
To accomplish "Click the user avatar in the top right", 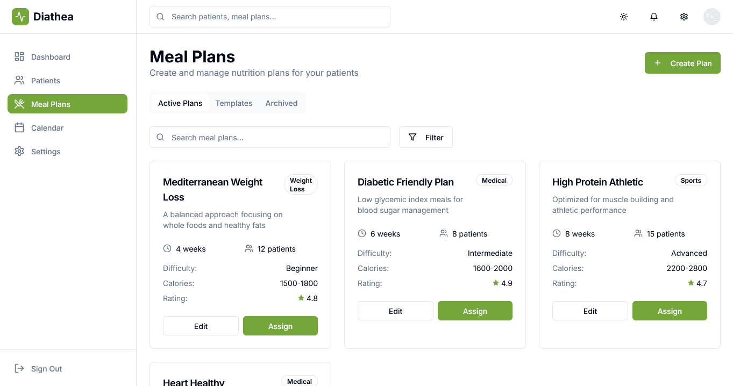I will coord(711,17).
